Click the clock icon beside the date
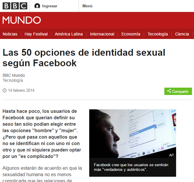This screenshot has width=194, height=182. [5, 91]
